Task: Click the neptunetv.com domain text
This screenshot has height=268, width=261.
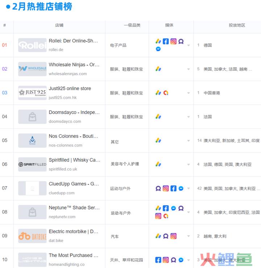Action: pyautogui.click(x=62, y=217)
